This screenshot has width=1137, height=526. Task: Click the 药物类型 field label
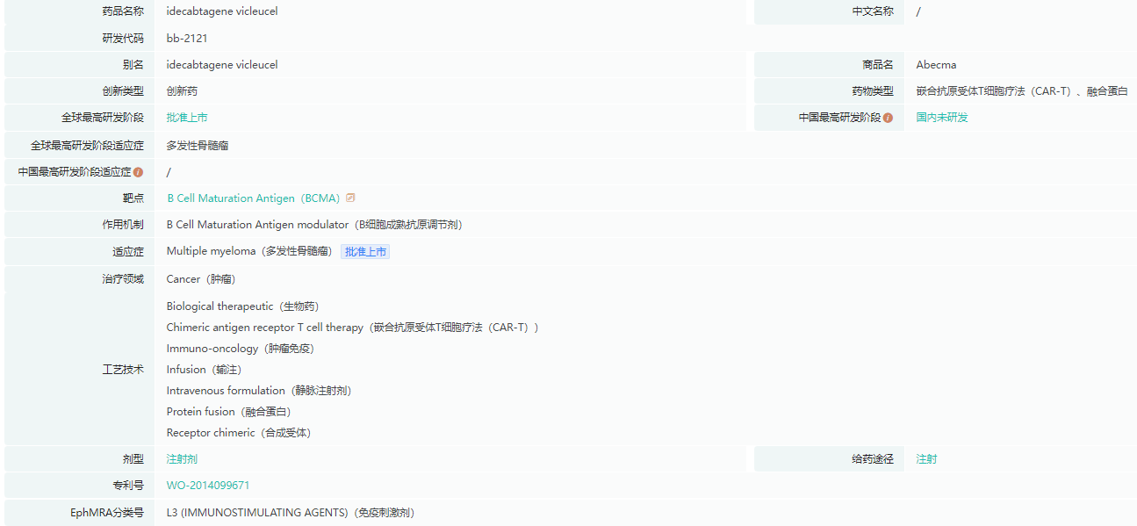pos(873,91)
